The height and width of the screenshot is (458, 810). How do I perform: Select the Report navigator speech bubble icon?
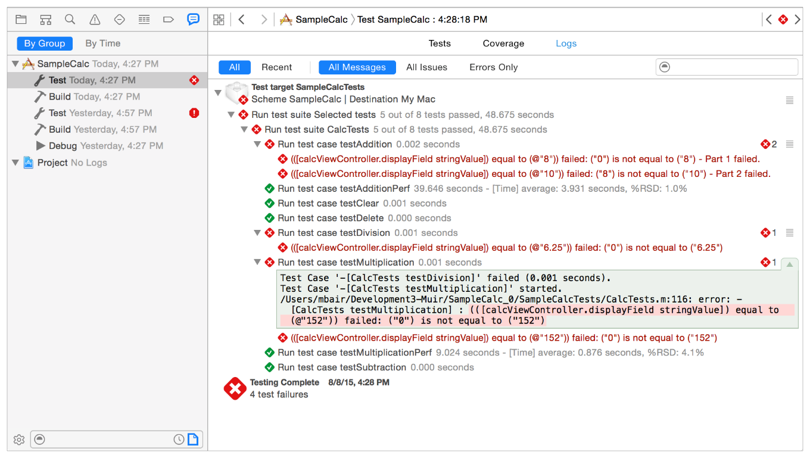pos(193,20)
